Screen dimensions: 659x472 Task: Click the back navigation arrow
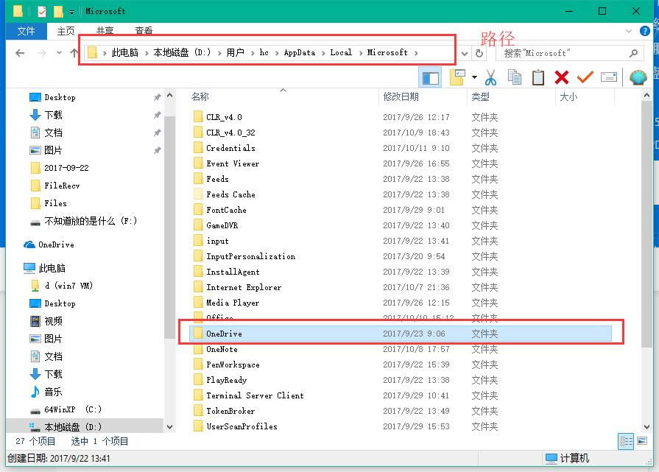[19, 53]
